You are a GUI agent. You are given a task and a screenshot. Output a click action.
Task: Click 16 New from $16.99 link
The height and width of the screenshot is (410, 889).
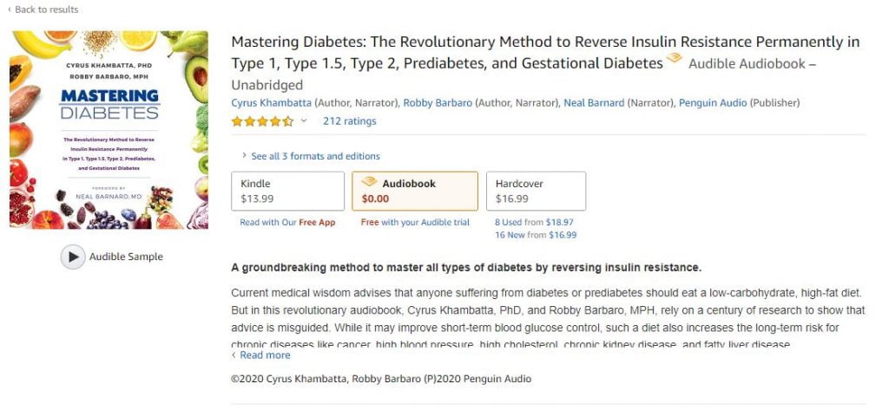[x=536, y=235]
